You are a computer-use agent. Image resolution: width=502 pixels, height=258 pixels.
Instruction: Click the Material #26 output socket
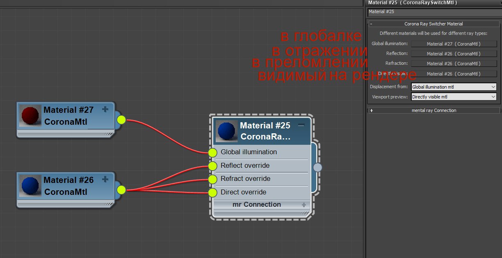121,190
